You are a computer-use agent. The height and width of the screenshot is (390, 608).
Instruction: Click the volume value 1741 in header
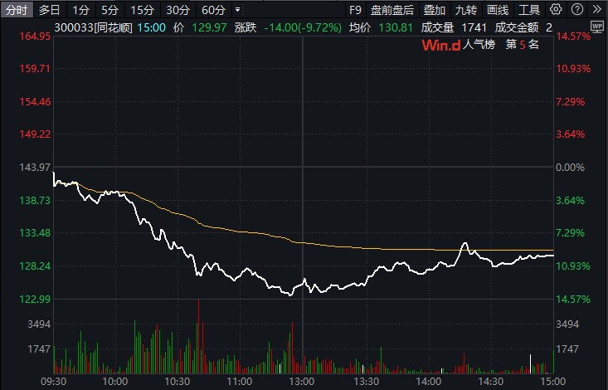pos(474,27)
